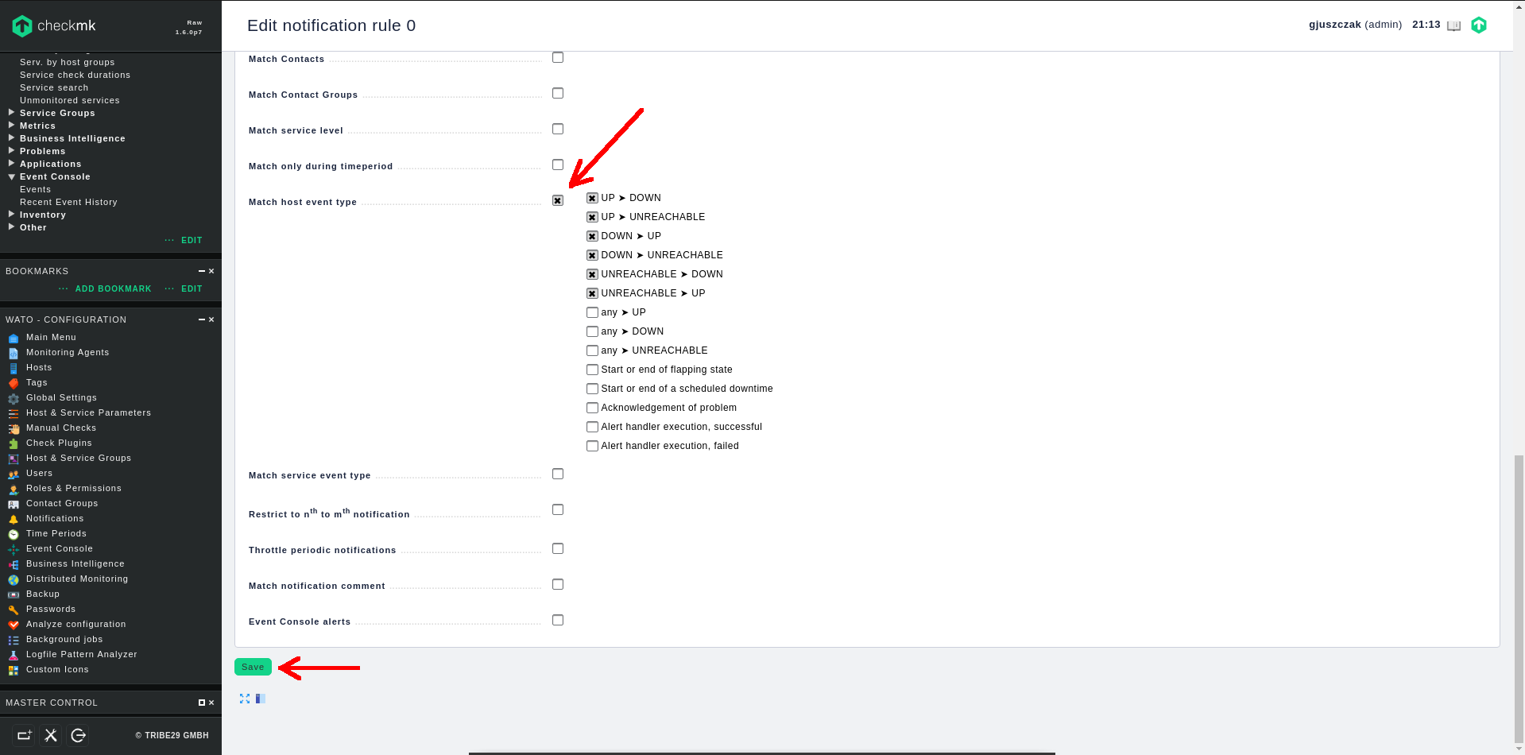Click the Global Settings gear icon

click(x=14, y=398)
